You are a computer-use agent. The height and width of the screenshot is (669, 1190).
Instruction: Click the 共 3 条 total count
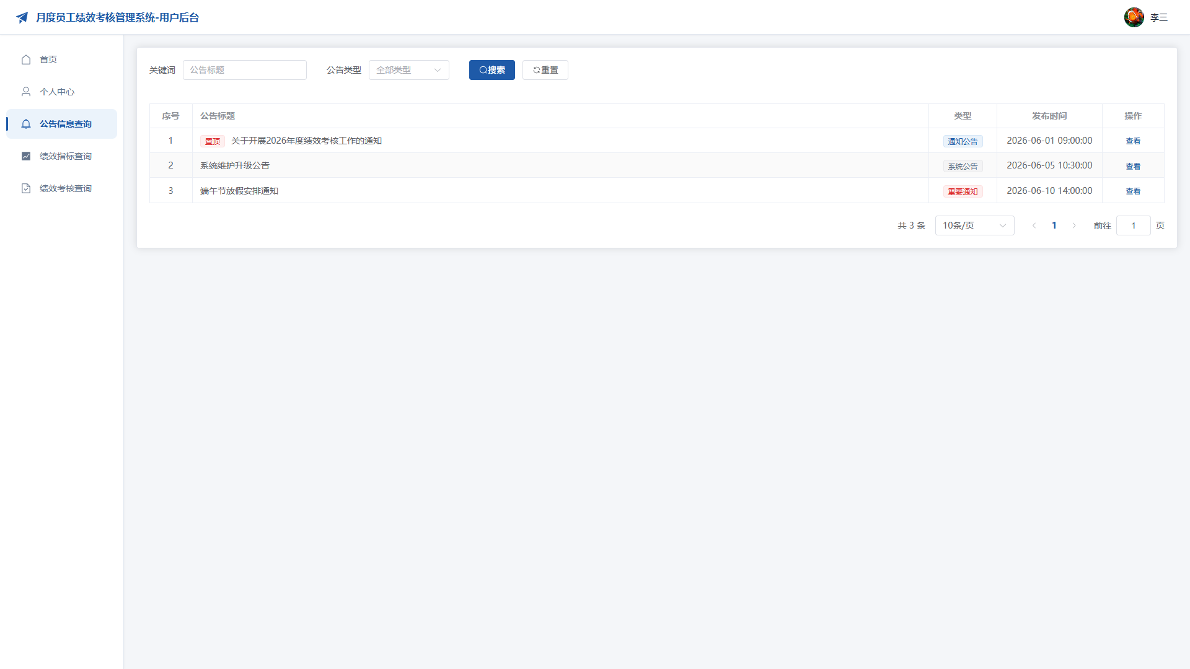(x=911, y=225)
